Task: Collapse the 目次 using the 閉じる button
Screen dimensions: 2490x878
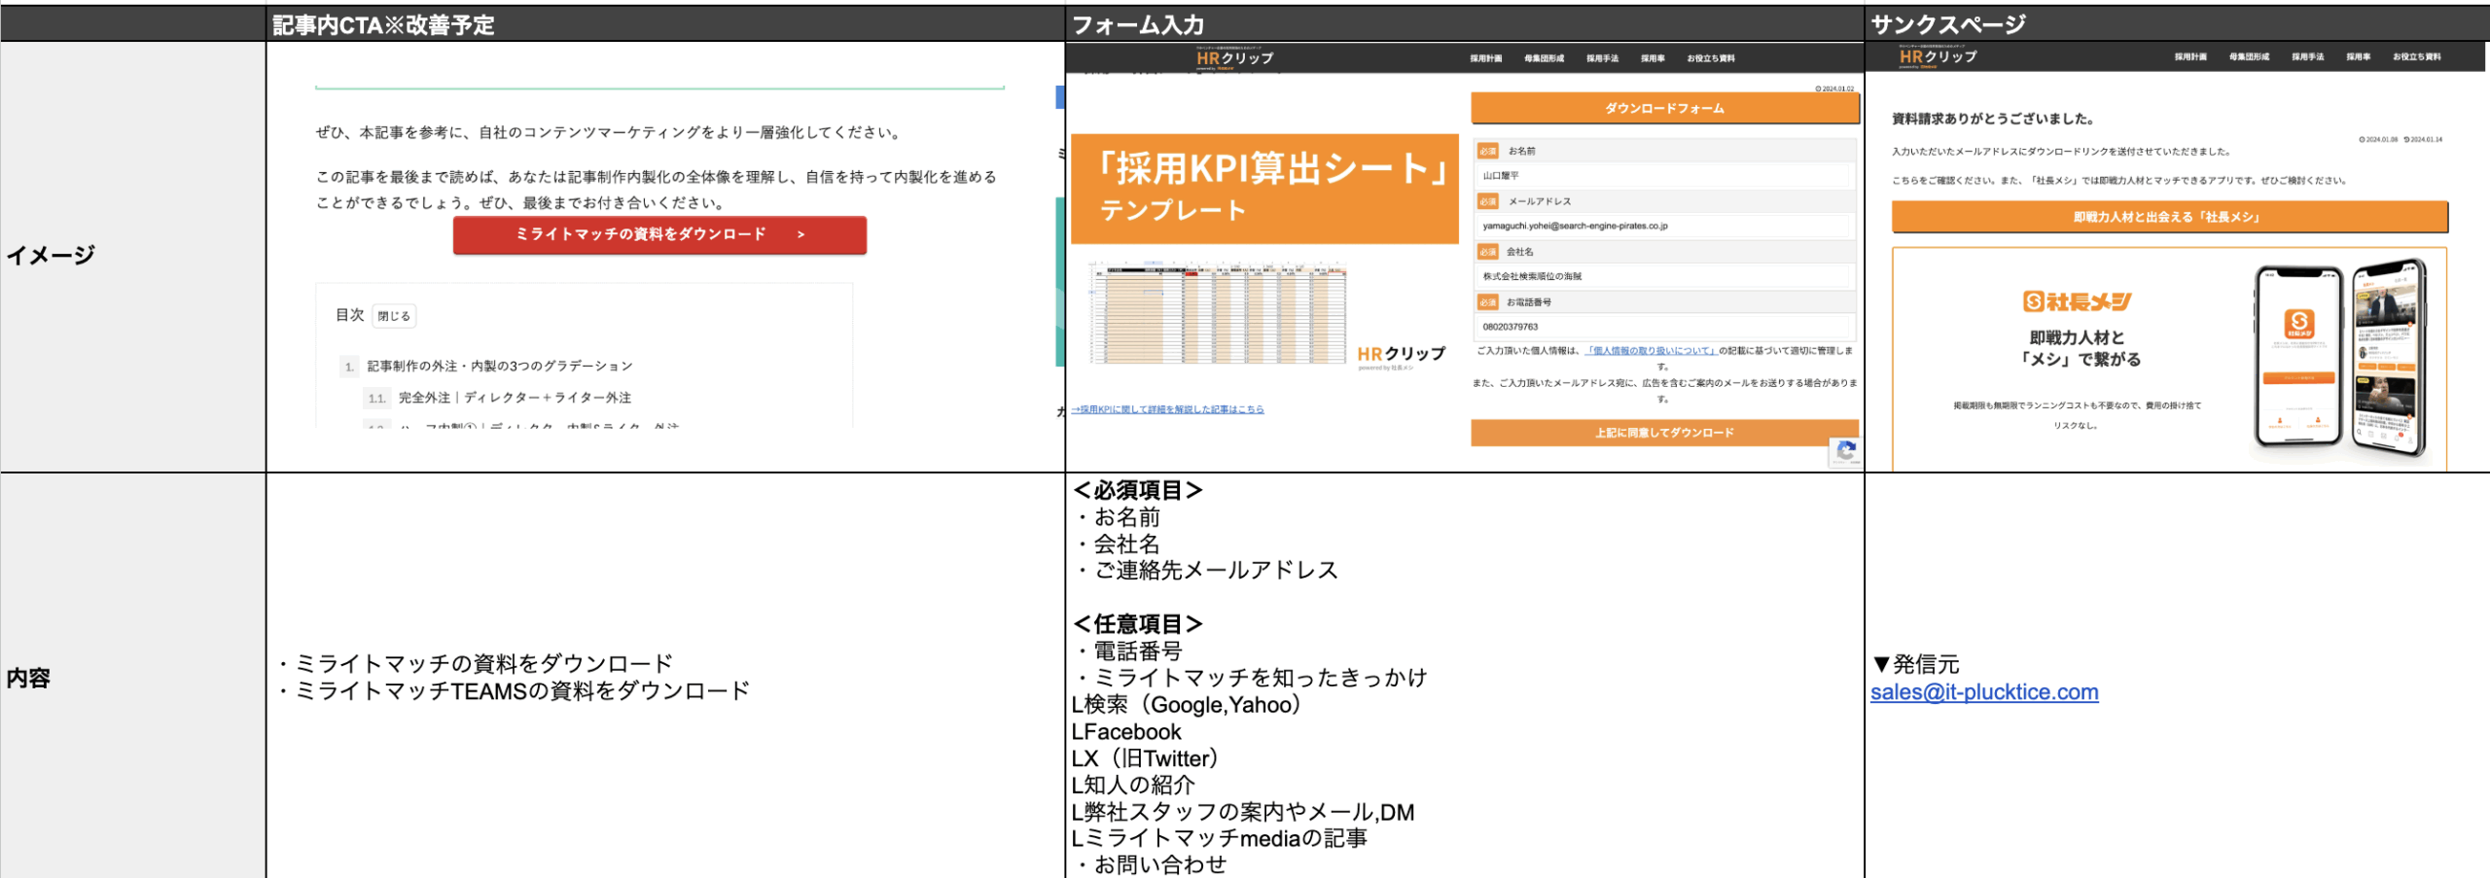Action: coord(394,315)
